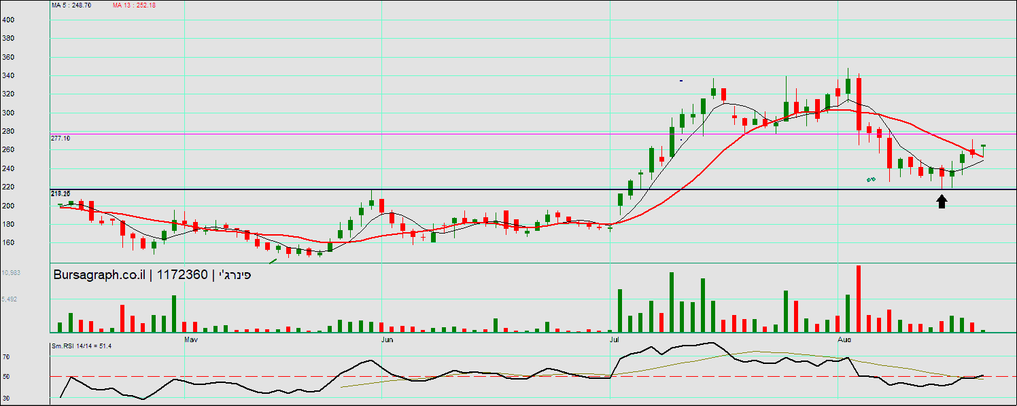Select the RSI 50 scale label

[6, 377]
